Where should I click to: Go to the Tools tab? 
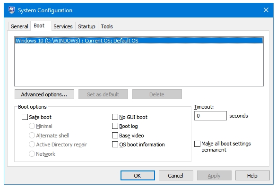[x=107, y=26]
